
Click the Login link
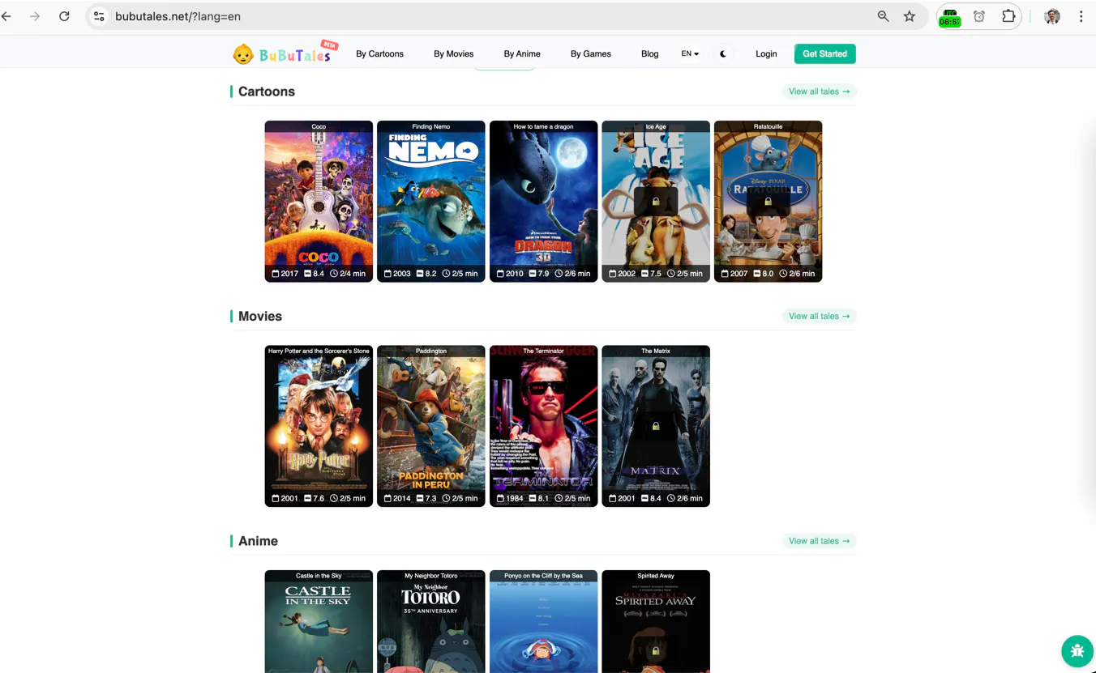coord(766,54)
